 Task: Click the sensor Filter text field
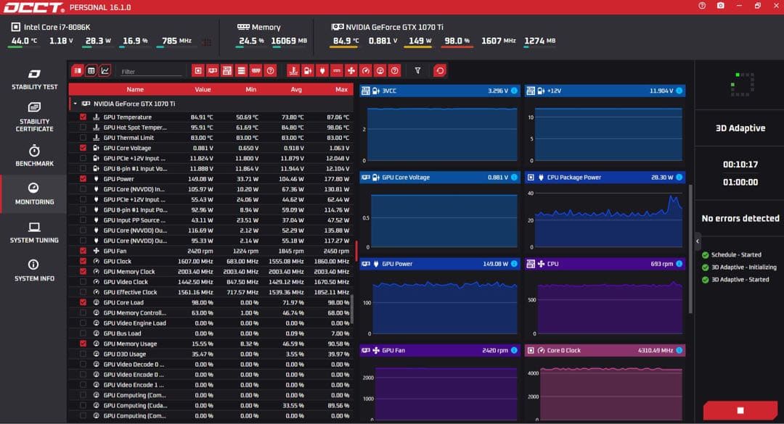[151, 72]
